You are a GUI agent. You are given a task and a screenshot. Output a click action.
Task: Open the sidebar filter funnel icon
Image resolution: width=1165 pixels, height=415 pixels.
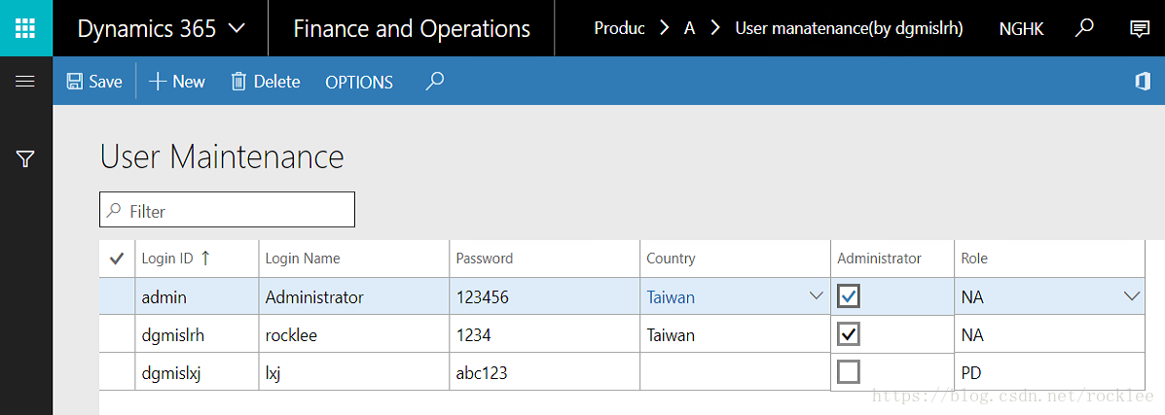[x=25, y=158]
